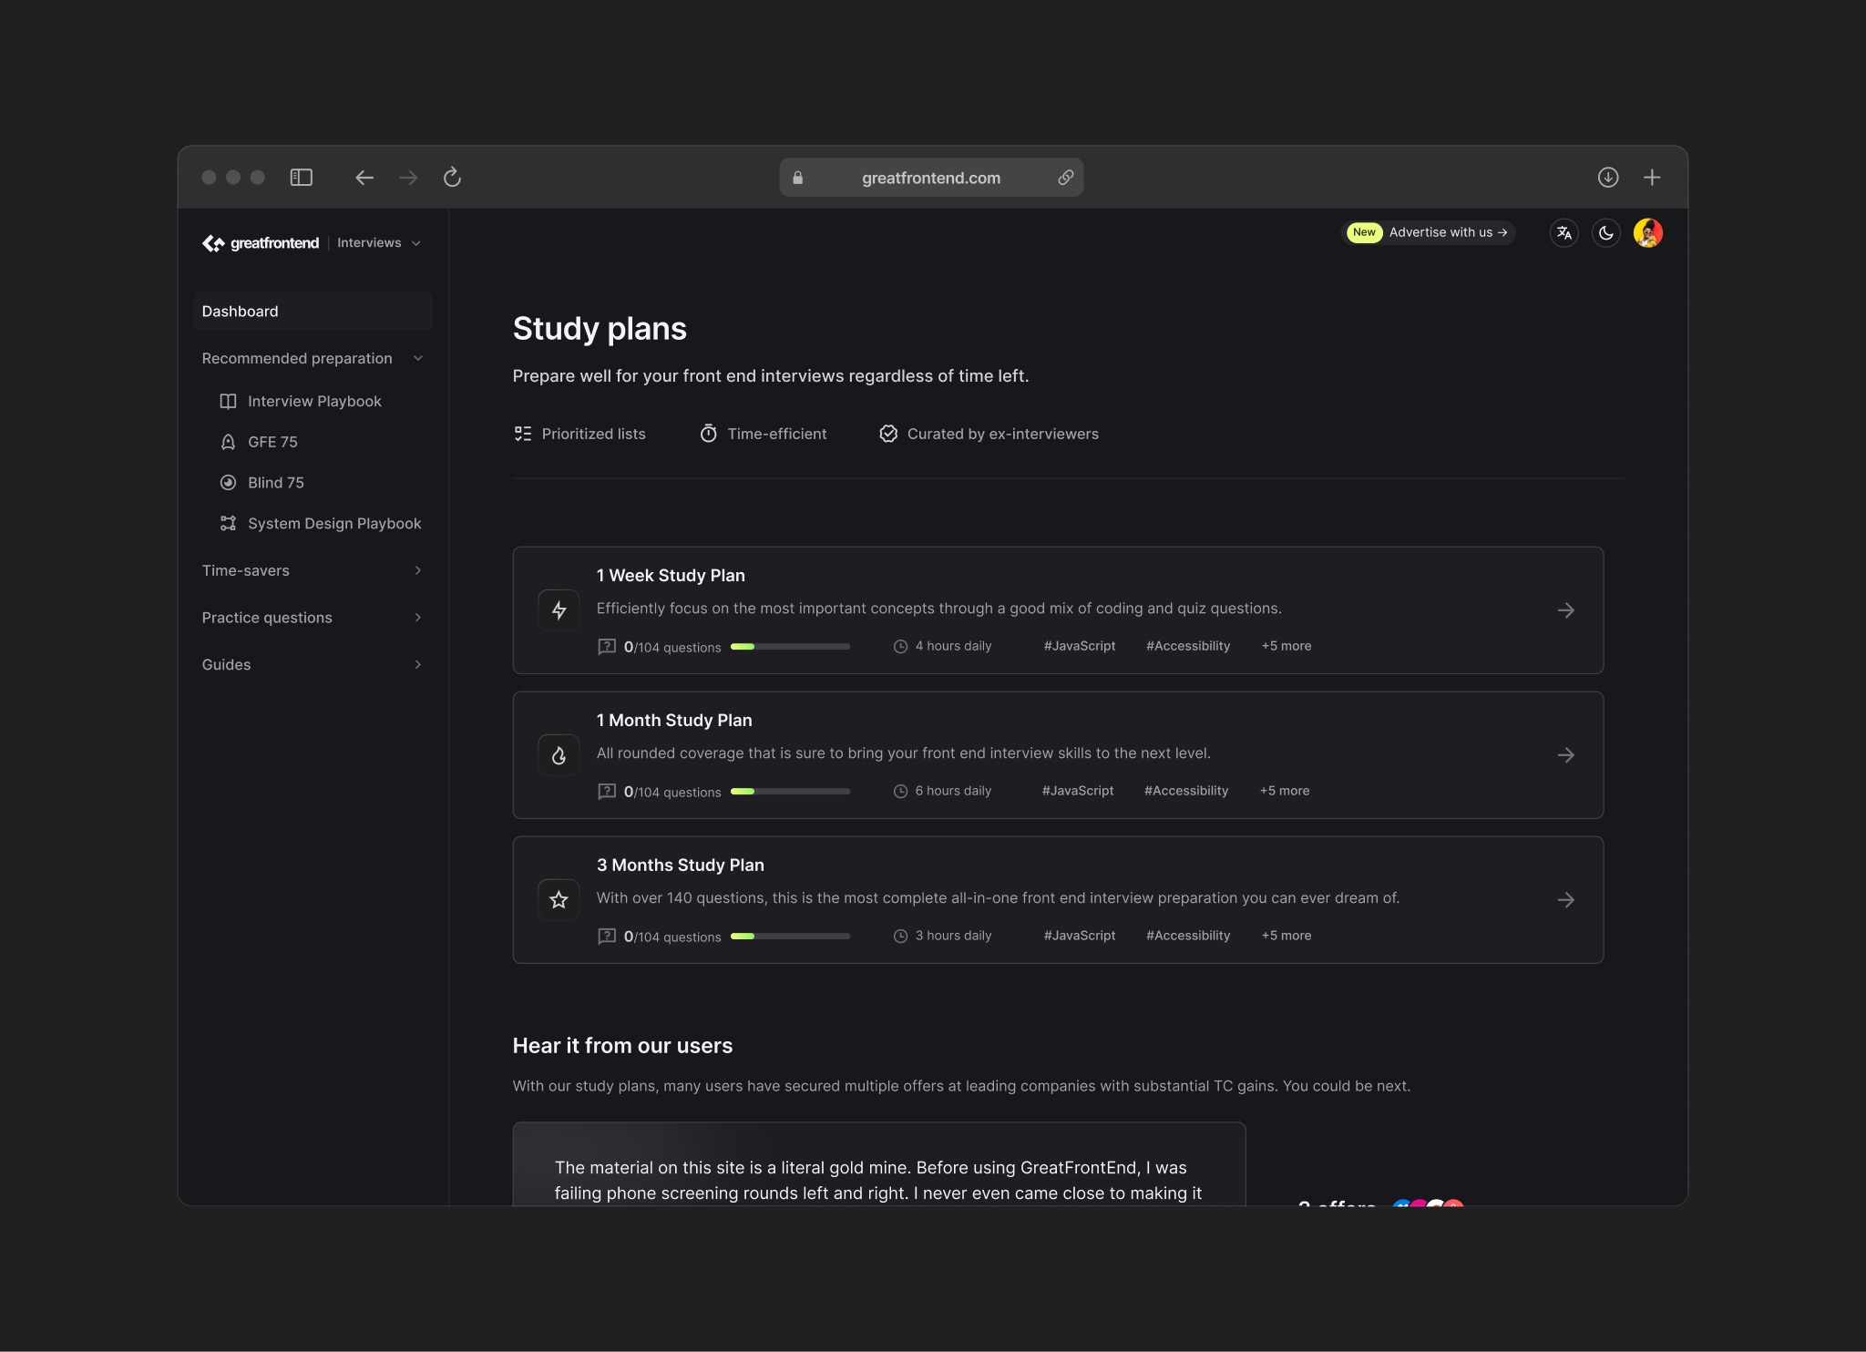Click the greatfrontend logo
The width and height of the screenshot is (1866, 1352).
point(261,243)
